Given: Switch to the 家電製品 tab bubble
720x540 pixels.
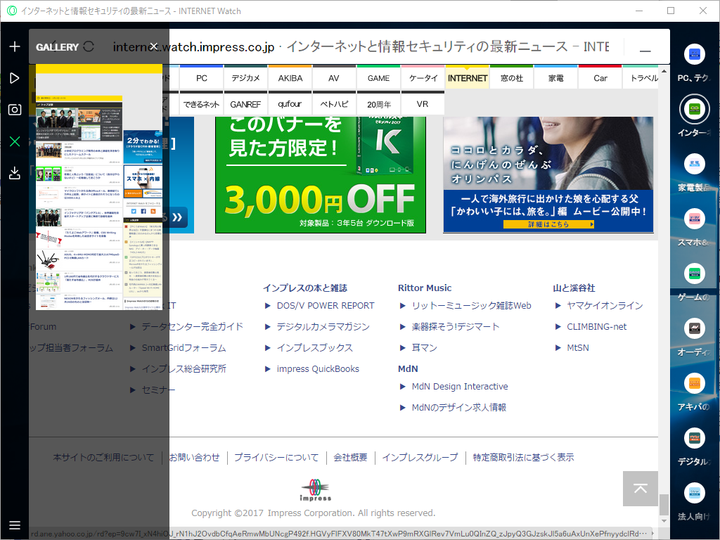Looking at the screenshot, I should (x=694, y=165).
